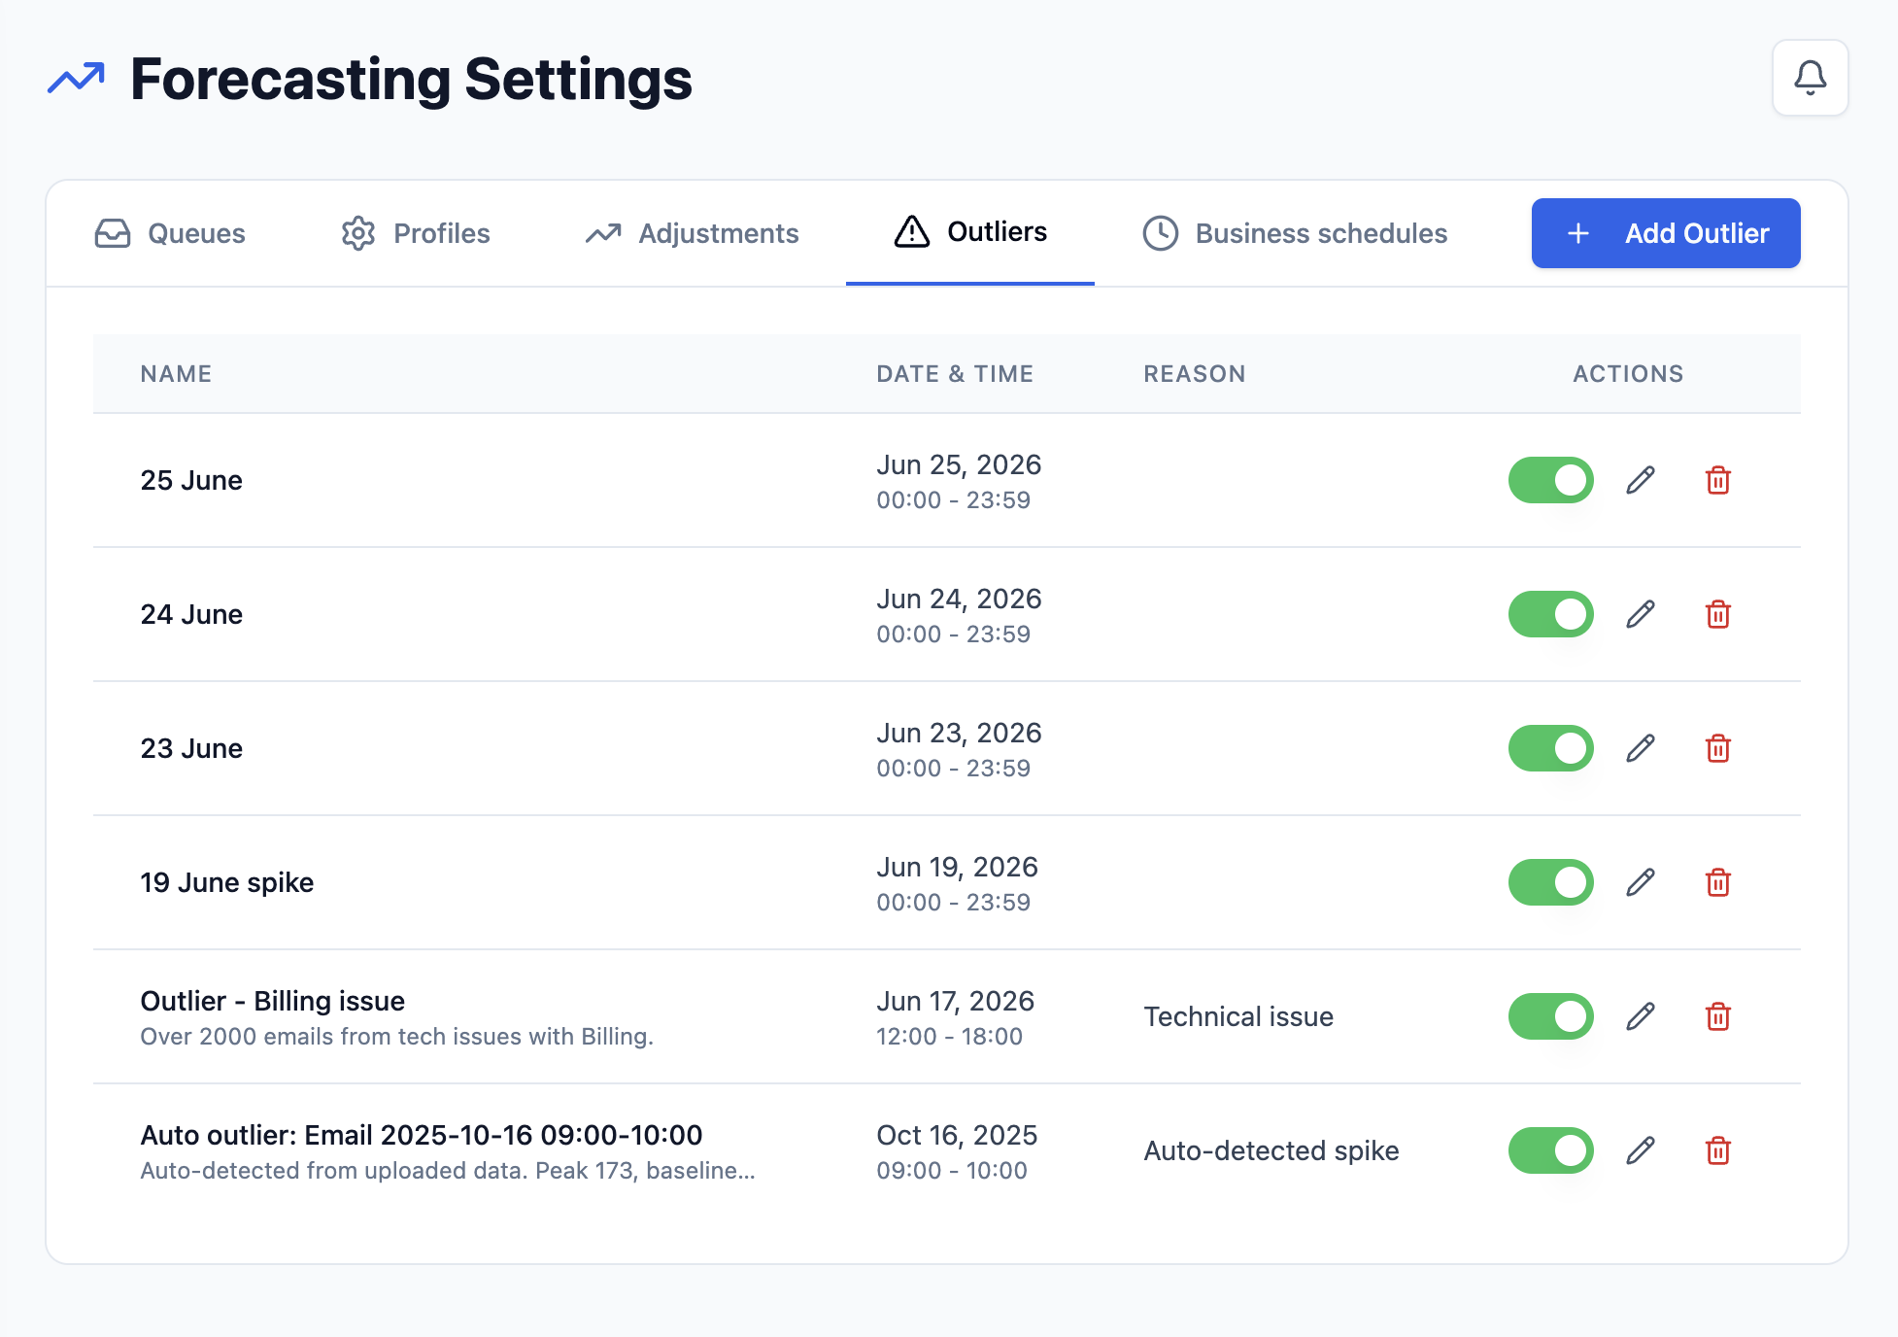Select the Outliers tab

pyautogui.click(x=970, y=232)
